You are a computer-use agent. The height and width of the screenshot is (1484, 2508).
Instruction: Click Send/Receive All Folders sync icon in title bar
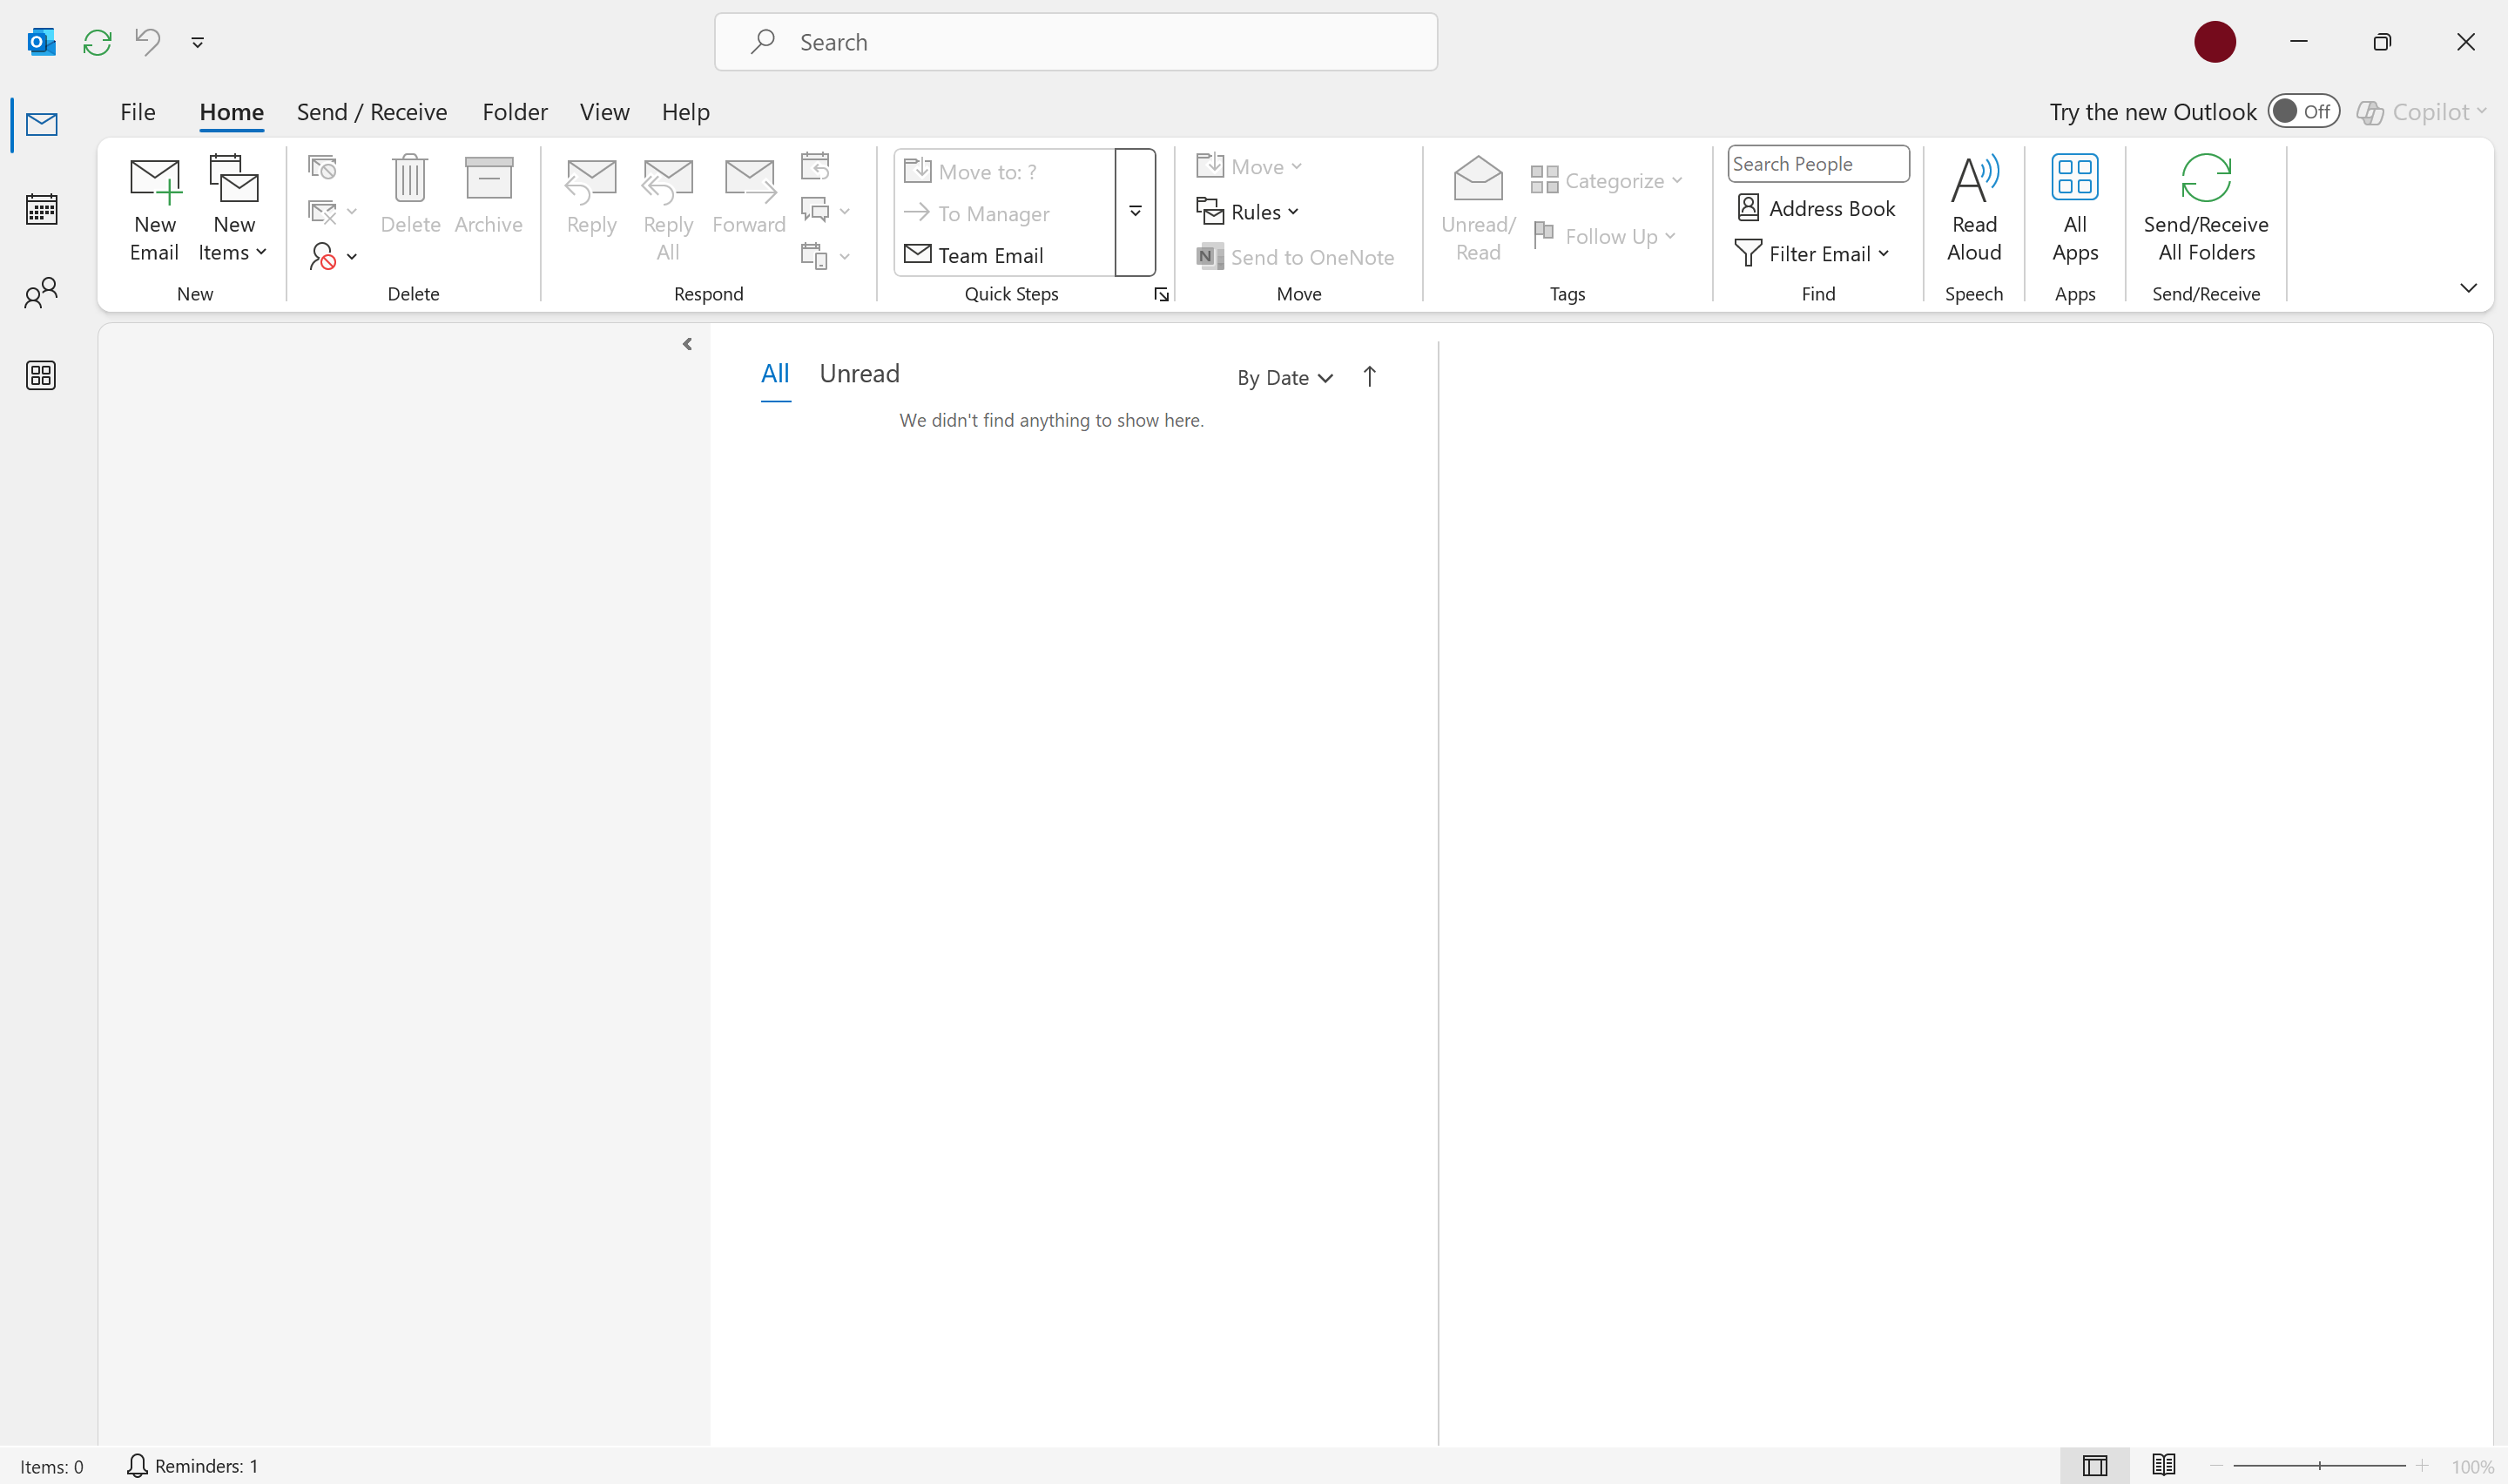point(97,42)
